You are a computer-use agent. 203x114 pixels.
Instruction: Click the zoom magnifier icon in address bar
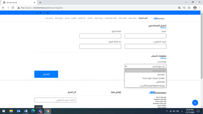pyautogui.click(x=184, y=8)
